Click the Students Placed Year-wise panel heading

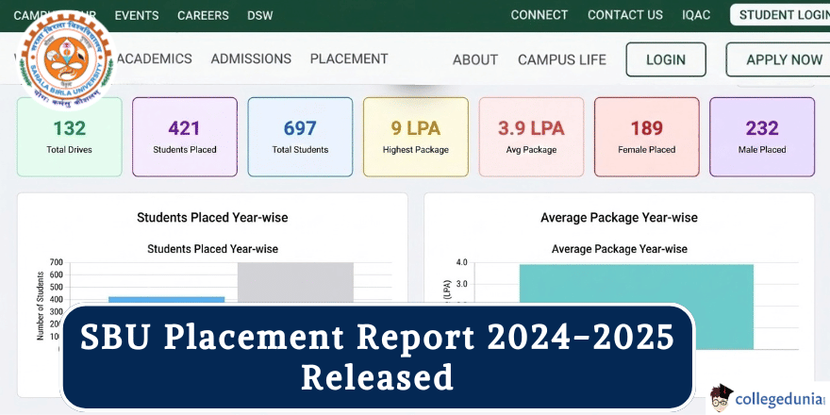(212, 218)
